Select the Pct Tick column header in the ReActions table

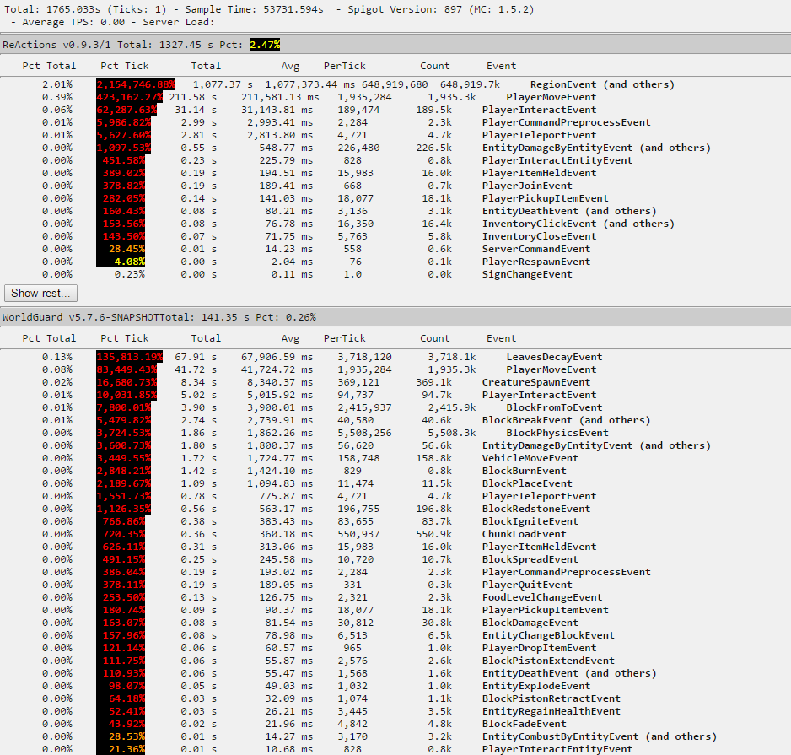(x=125, y=66)
